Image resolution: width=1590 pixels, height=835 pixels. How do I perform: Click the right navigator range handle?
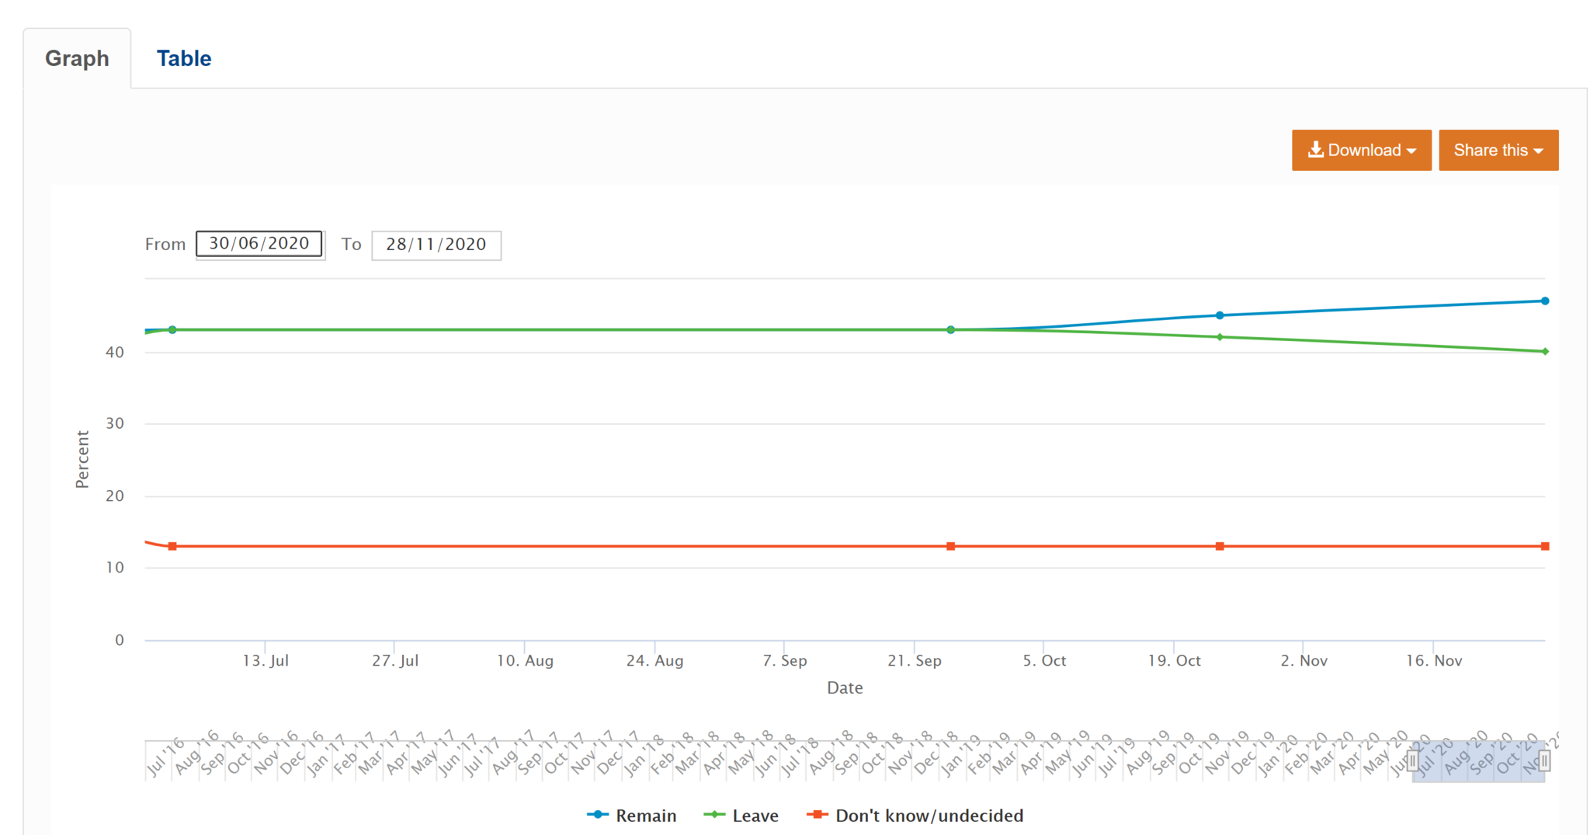tap(1544, 761)
